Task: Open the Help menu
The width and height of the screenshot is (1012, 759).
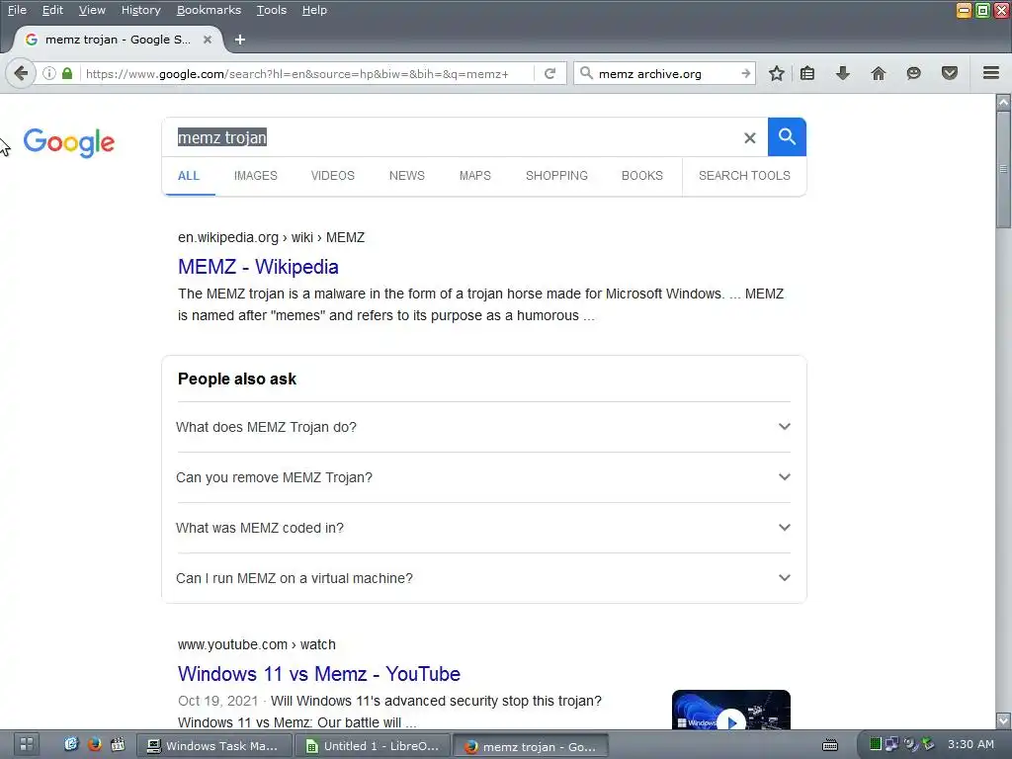Action: (x=314, y=10)
